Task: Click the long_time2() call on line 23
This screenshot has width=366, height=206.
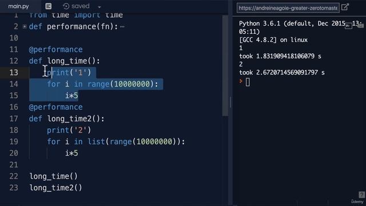Action: [56, 188]
